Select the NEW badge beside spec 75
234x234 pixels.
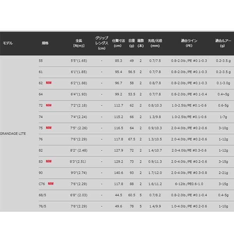tap(49, 128)
